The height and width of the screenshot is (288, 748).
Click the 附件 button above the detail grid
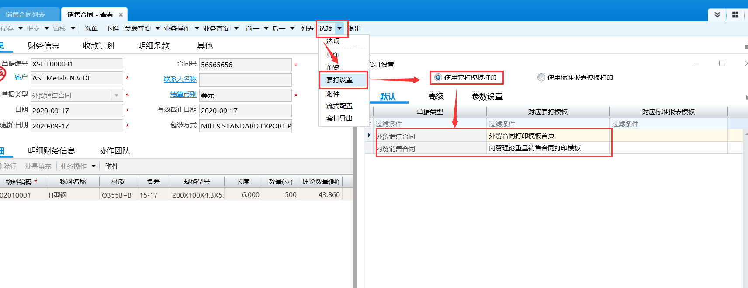click(x=112, y=167)
